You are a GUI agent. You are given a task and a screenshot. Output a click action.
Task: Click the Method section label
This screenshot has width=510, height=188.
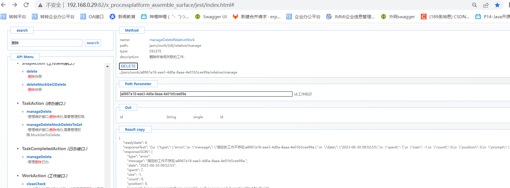(x=132, y=30)
